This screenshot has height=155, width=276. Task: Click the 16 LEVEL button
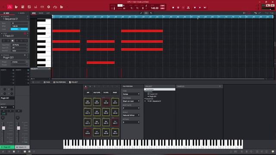(106, 93)
